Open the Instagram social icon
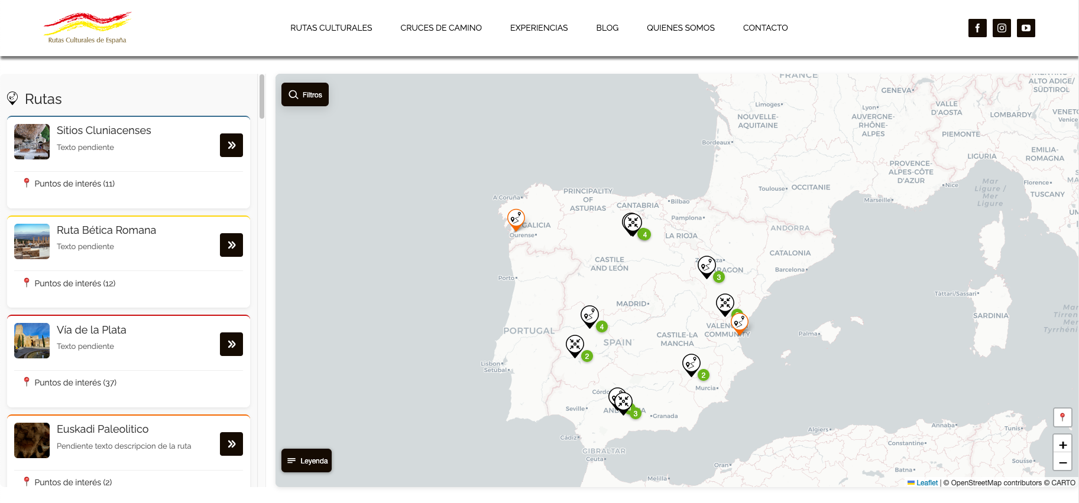The height and width of the screenshot is (503, 1079). 1002,28
